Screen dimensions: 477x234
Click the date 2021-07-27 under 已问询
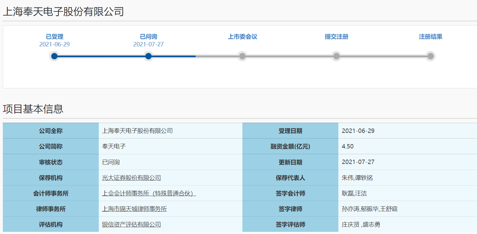[149, 44]
